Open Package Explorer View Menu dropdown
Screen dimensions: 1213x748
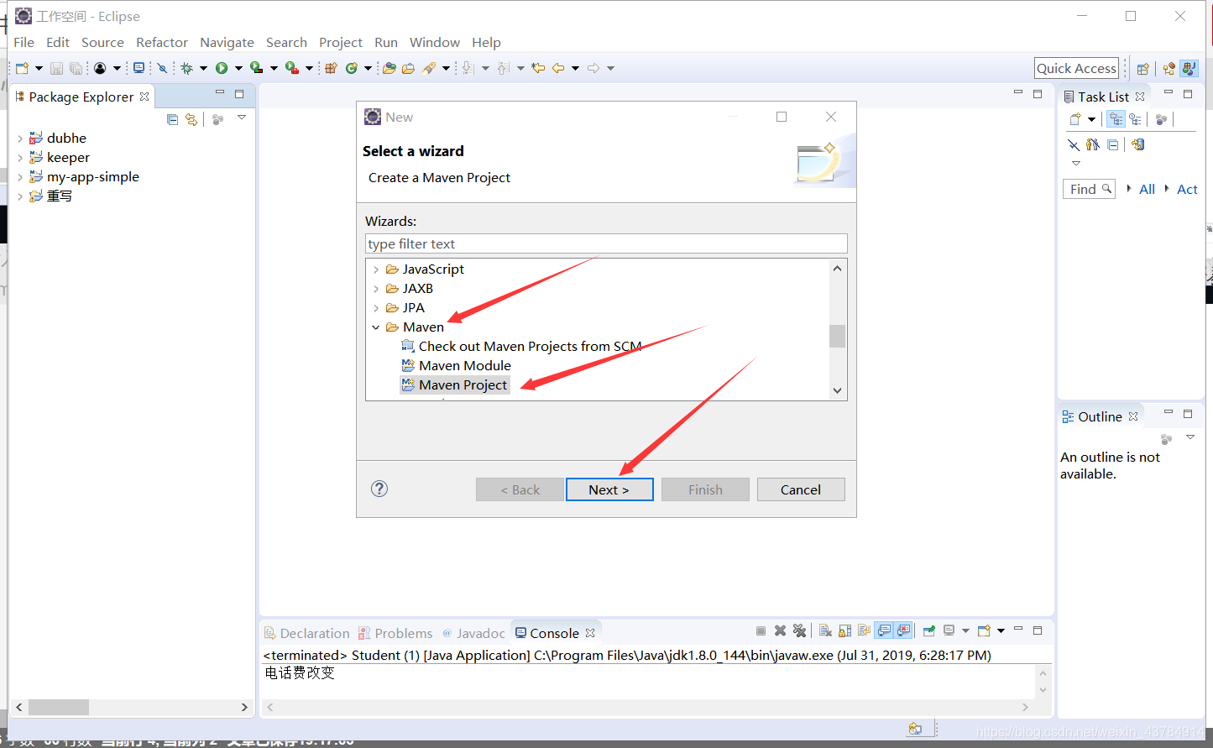pyautogui.click(x=242, y=118)
